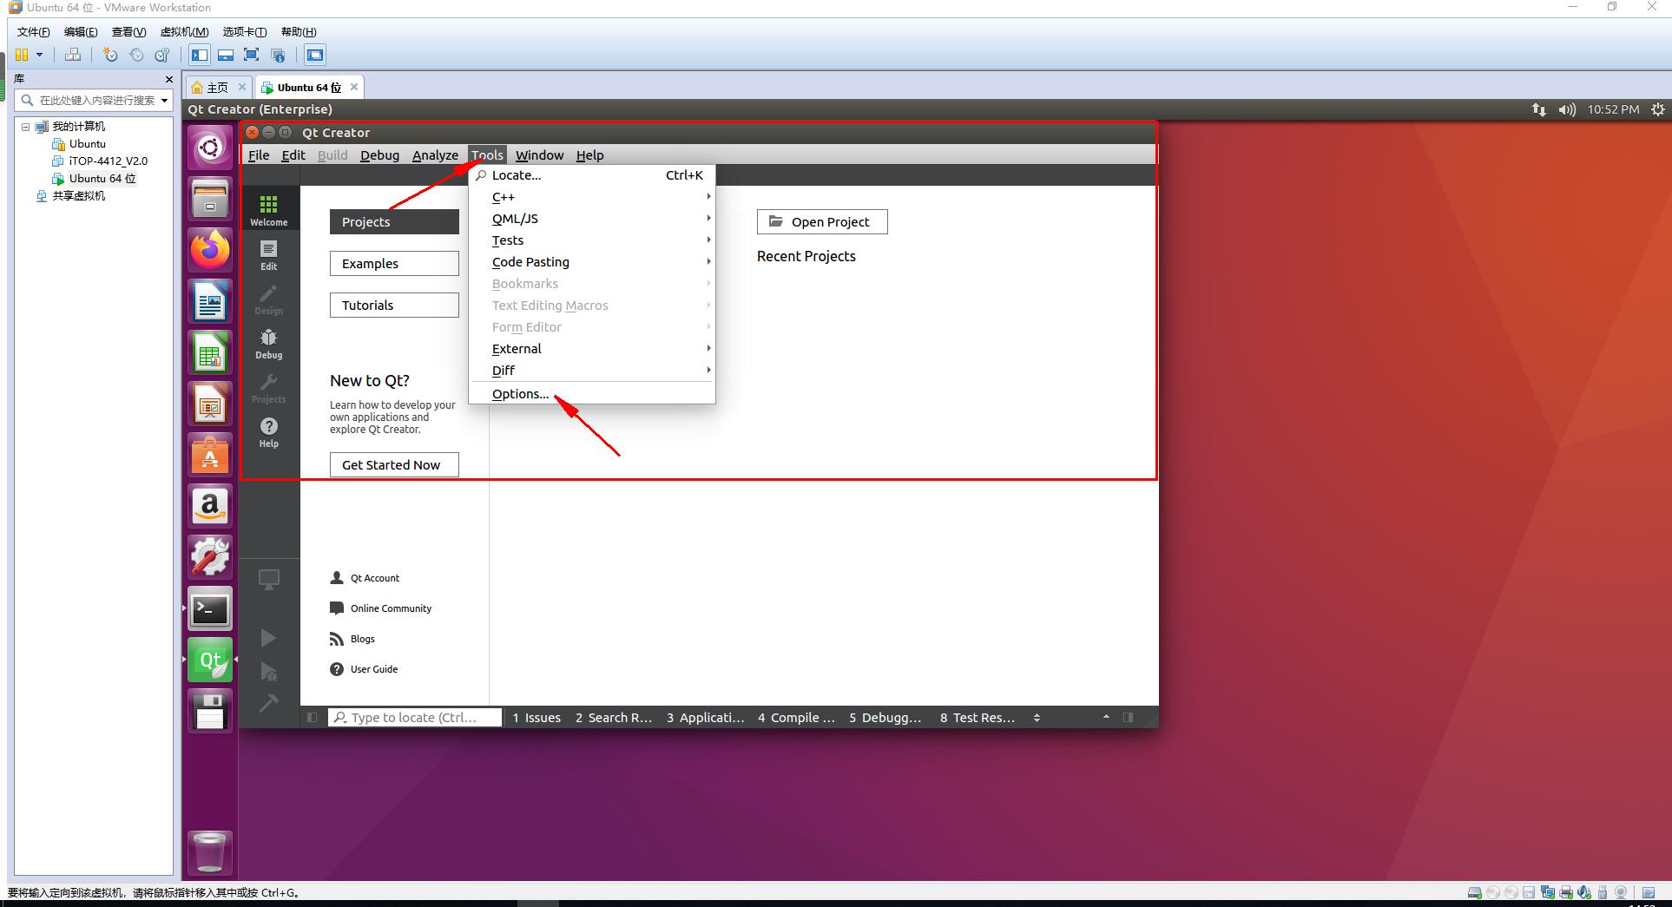Open Debug mode in Qt Creator sidebar
Image resolution: width=1672 pixels, height=907 pixels.
pos(268,344)
